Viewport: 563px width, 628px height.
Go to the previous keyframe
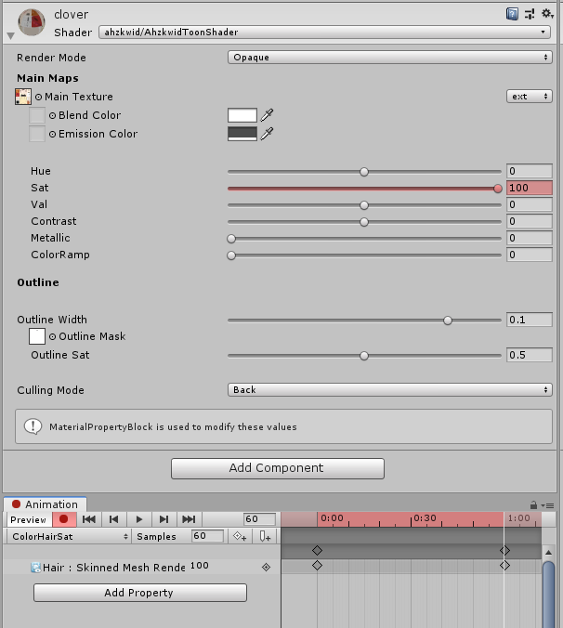pos(113,519)
